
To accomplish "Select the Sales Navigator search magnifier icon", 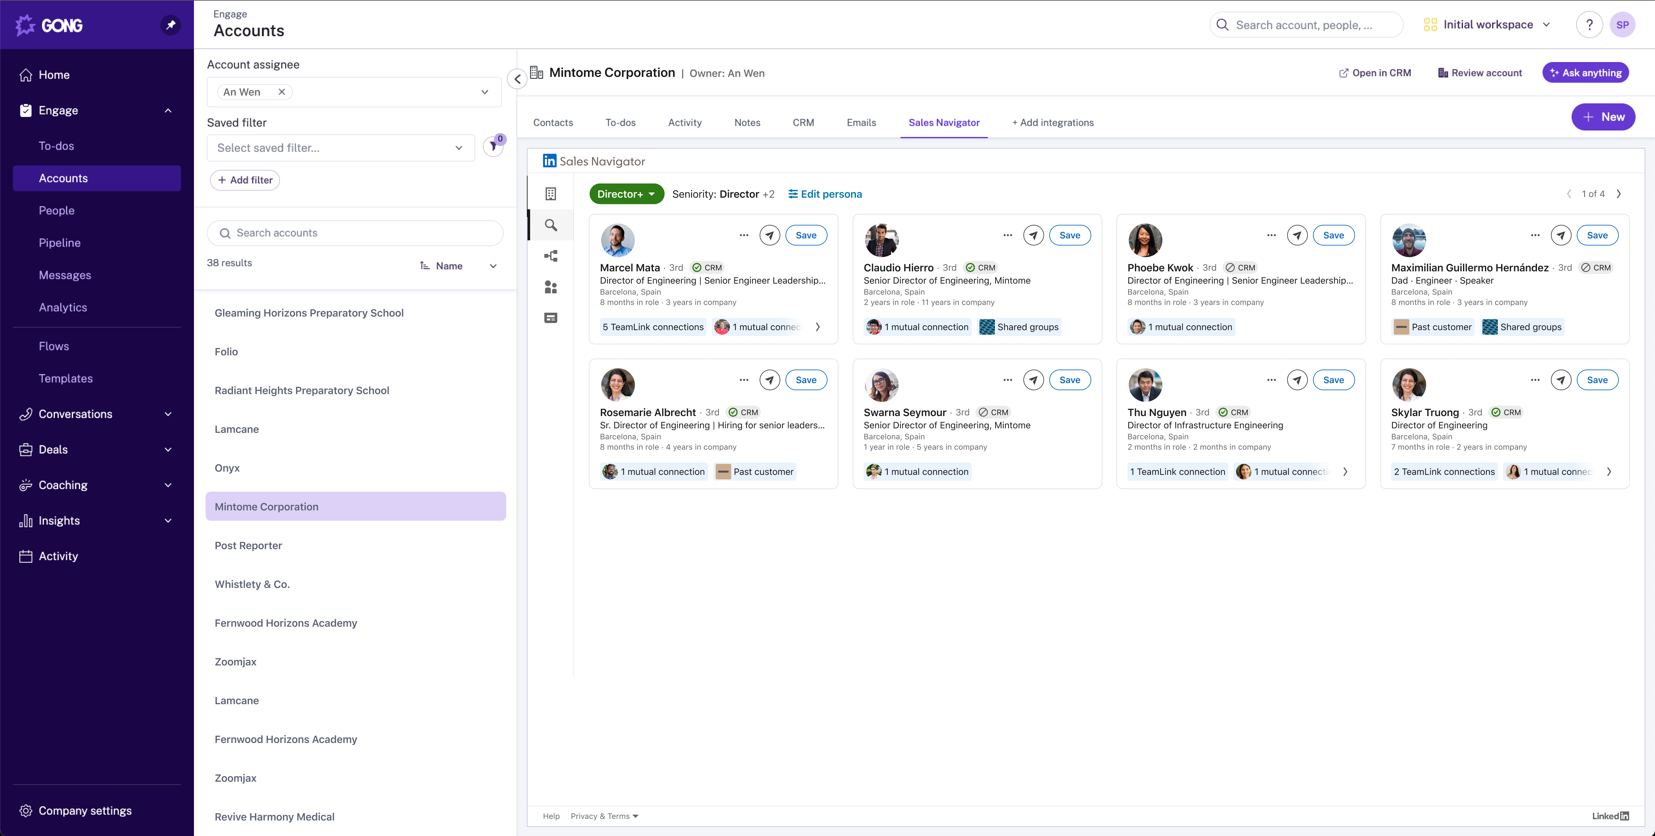I will [x=550, y=225].
